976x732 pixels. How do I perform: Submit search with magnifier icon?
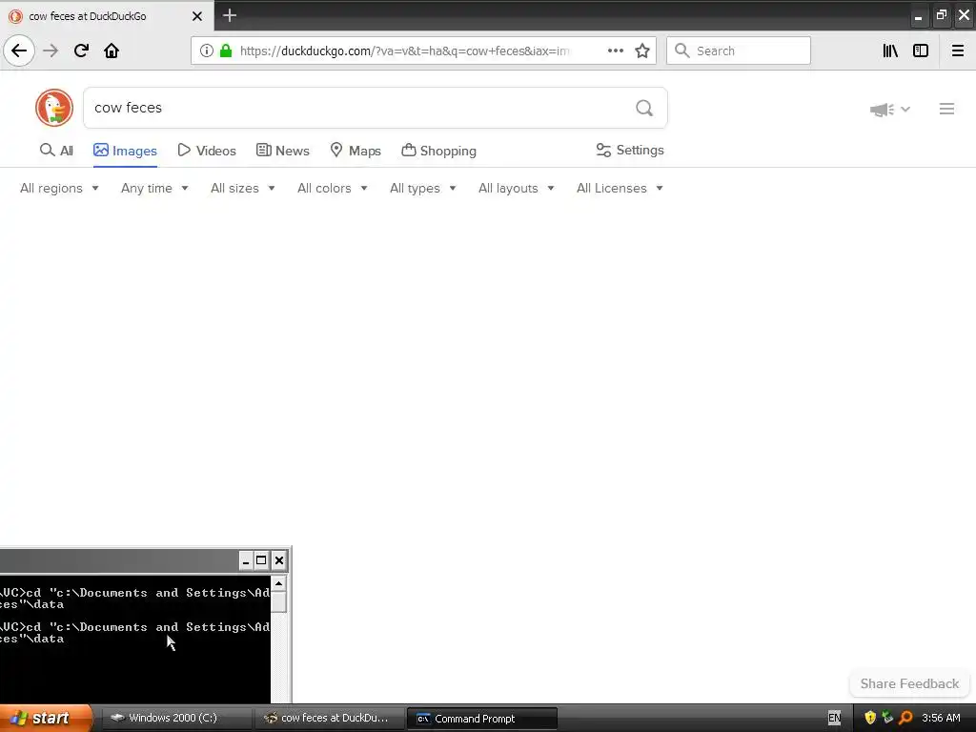coord(644,108)
